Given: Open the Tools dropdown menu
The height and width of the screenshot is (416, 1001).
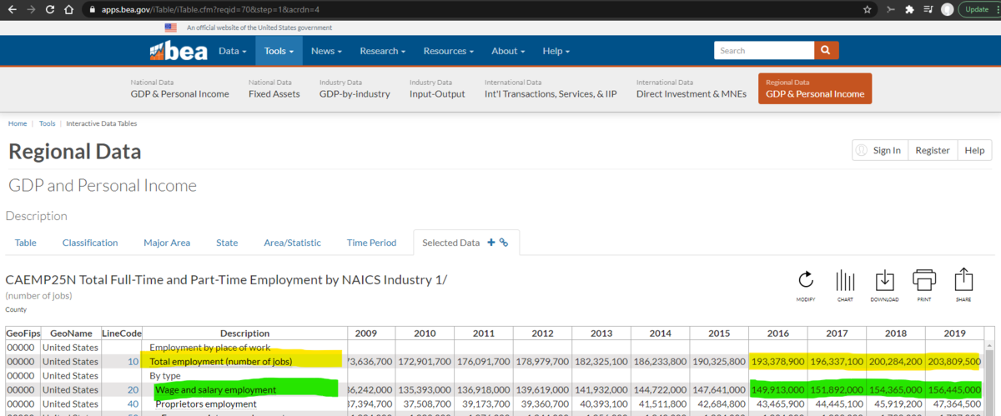Looking at the screenshot, I should [279, 51].
